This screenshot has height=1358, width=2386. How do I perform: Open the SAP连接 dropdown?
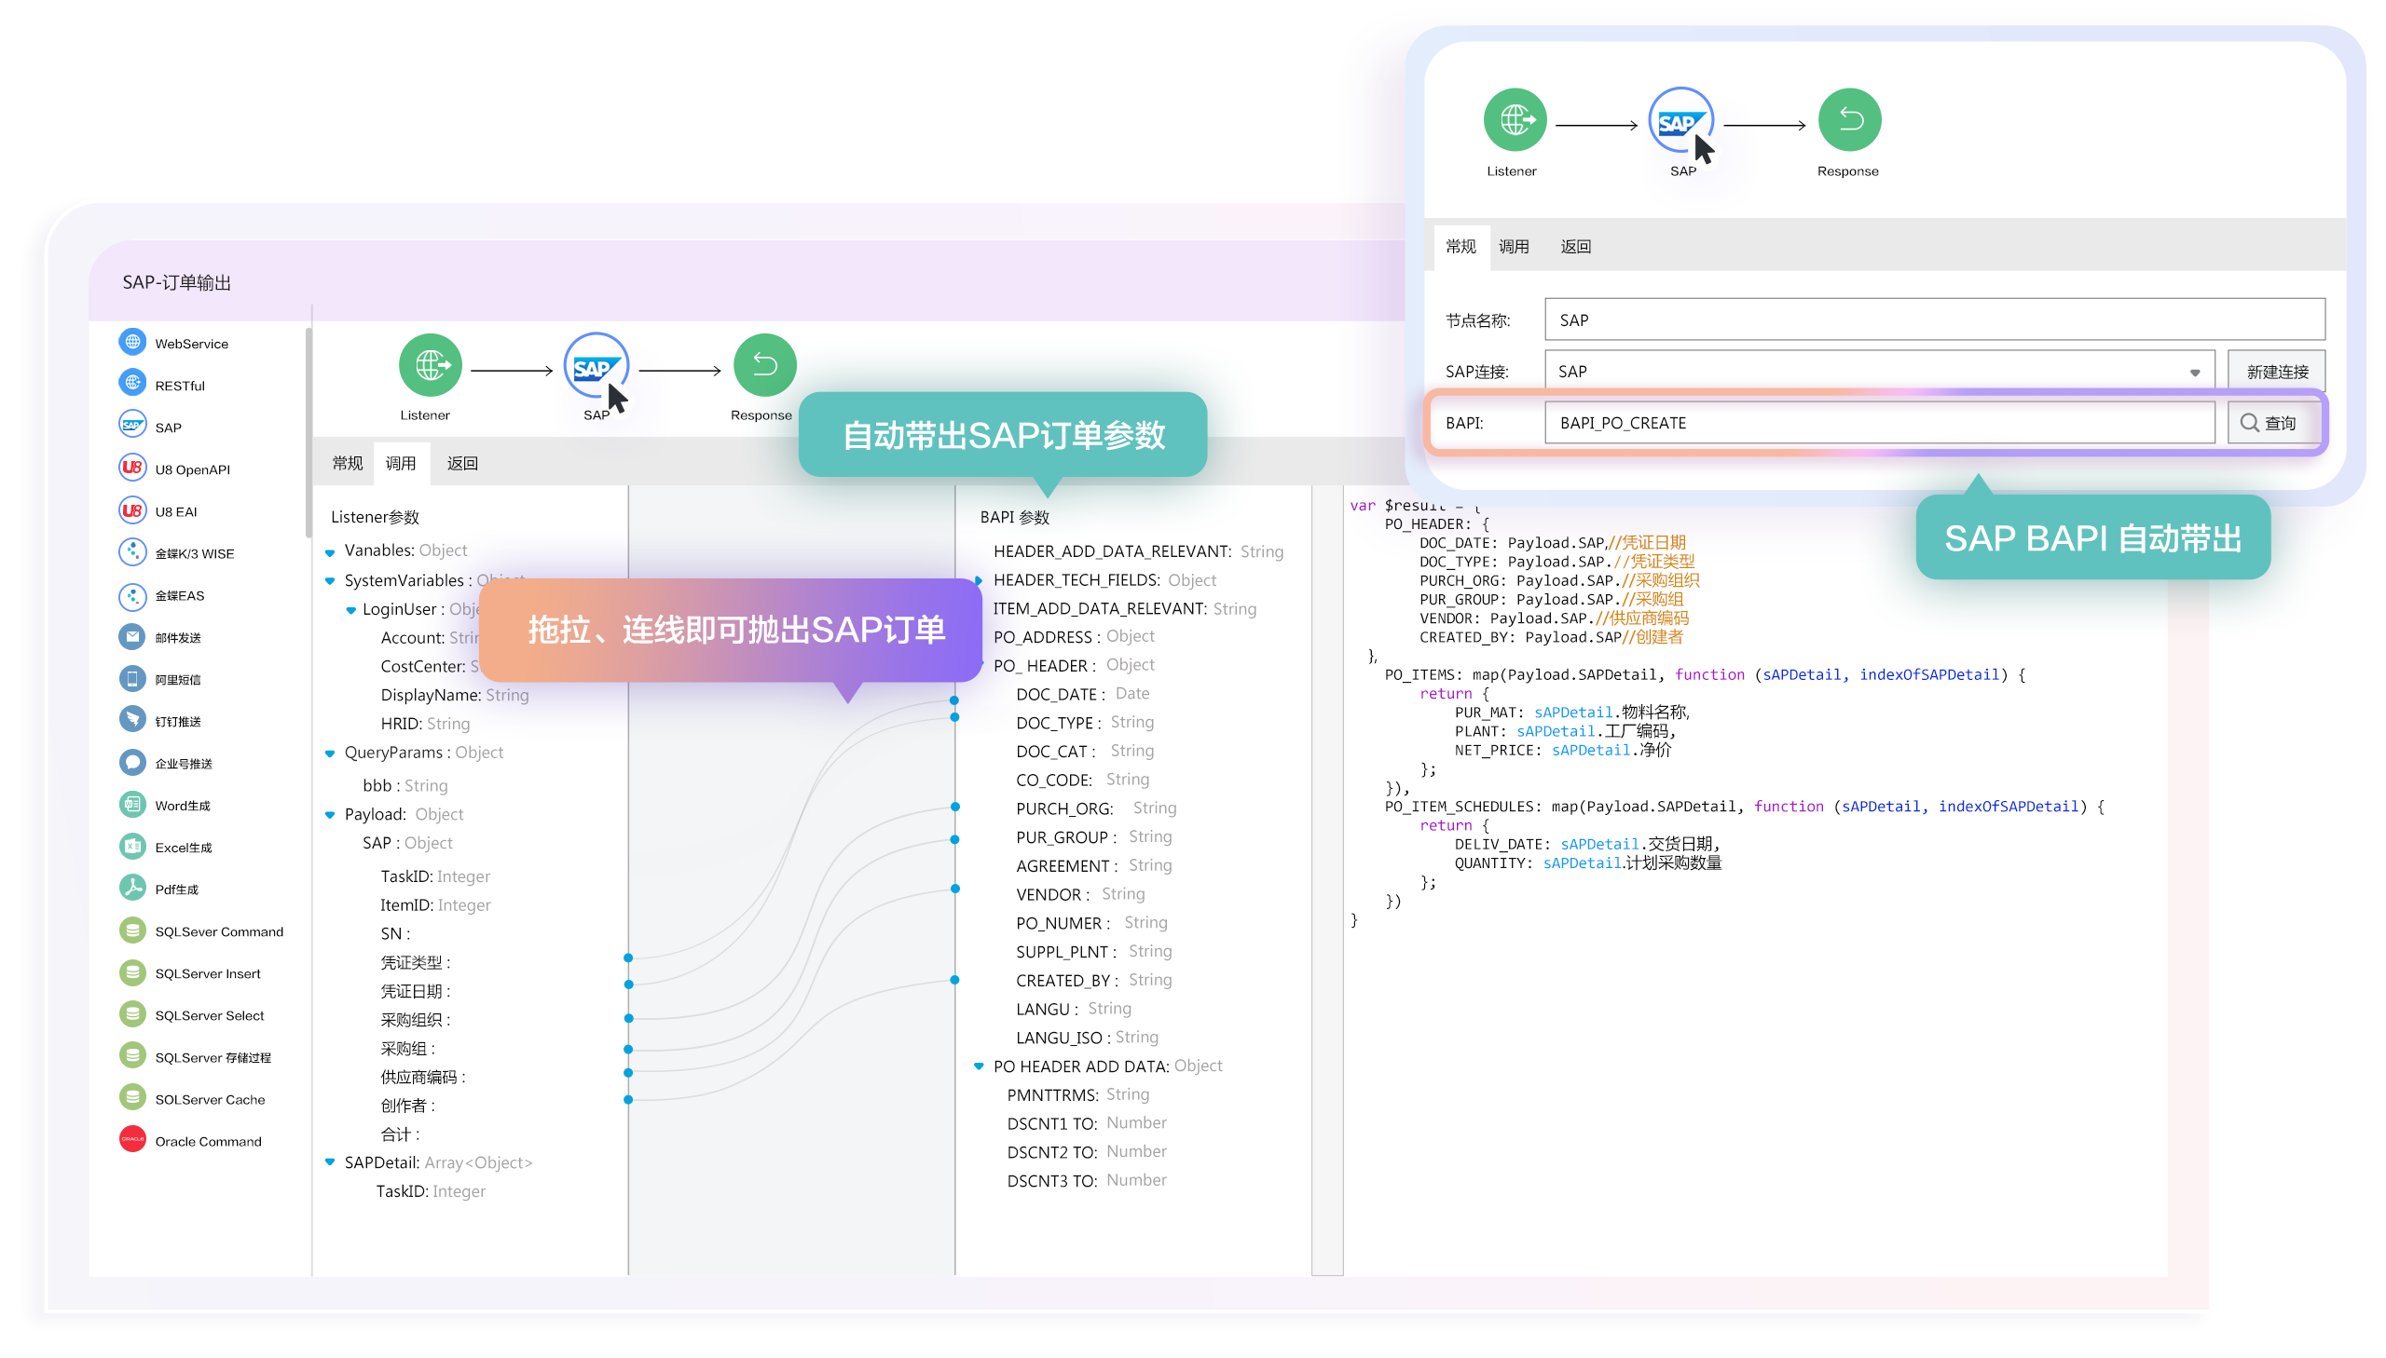tap(2194, 373)
